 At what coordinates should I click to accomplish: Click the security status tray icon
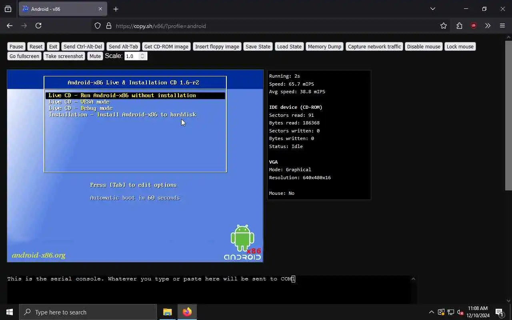pyautogui.click(x=441, y=312)
